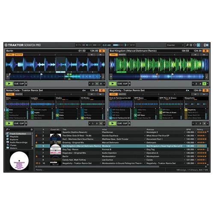
Task: Trigger the BPF Bass cell in Deck D
Action: (x=136, y=115)
